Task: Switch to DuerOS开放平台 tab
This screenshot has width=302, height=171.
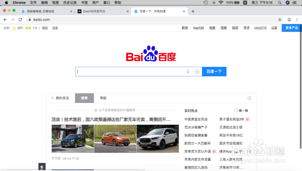Action: pyautogui.click(x=103, y=11)
